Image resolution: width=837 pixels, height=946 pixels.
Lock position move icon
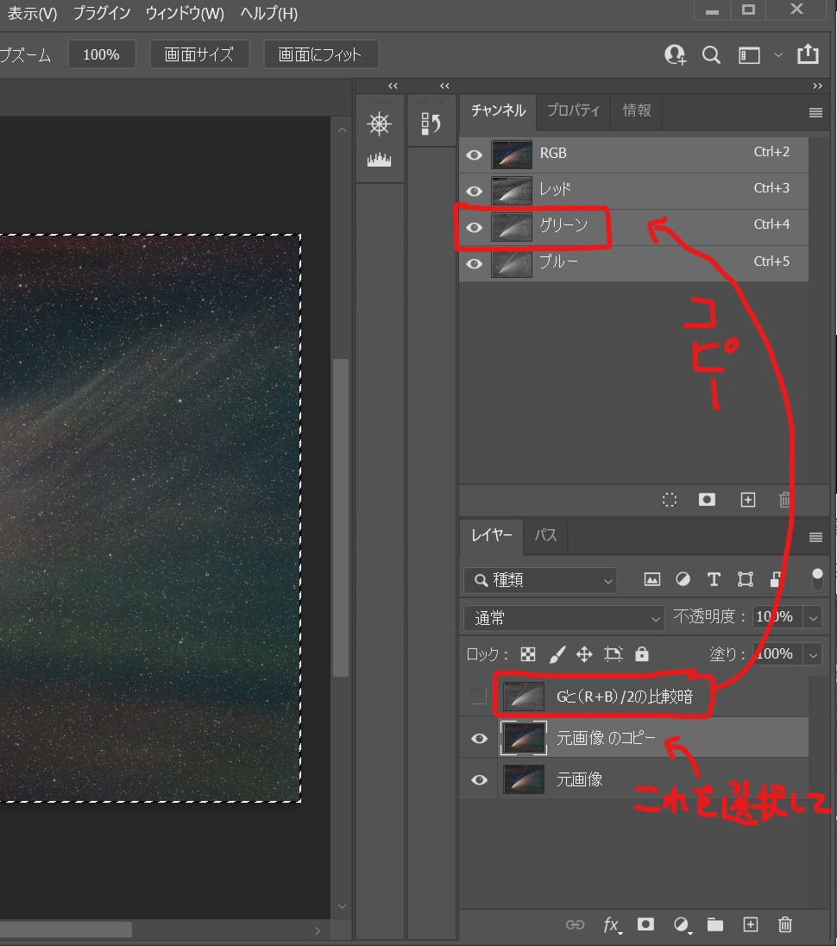click(x=584, y=654)
